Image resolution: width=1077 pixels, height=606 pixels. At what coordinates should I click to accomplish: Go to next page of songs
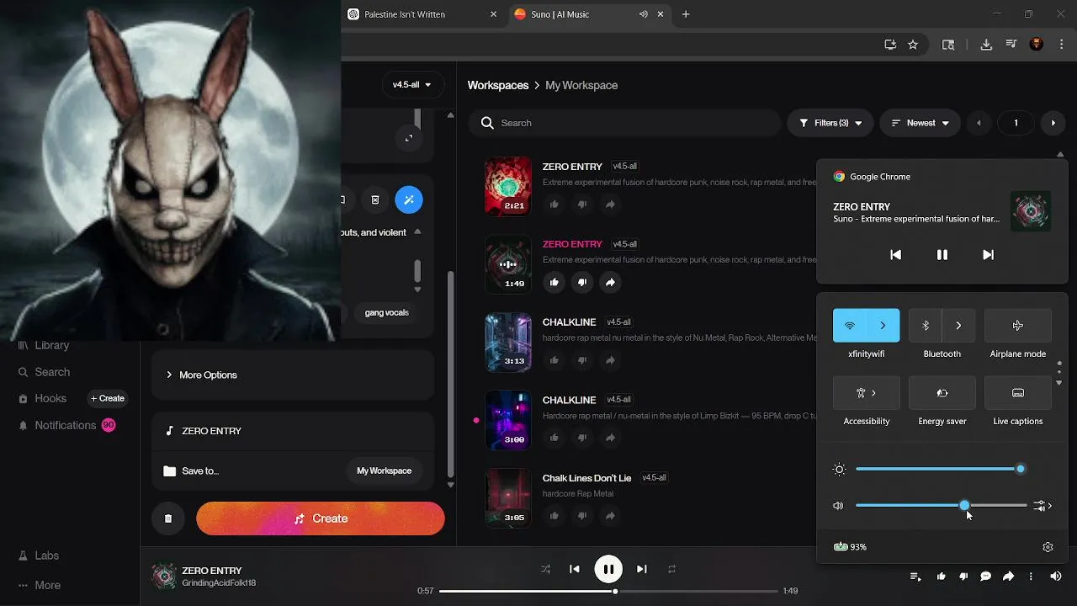1053,123
